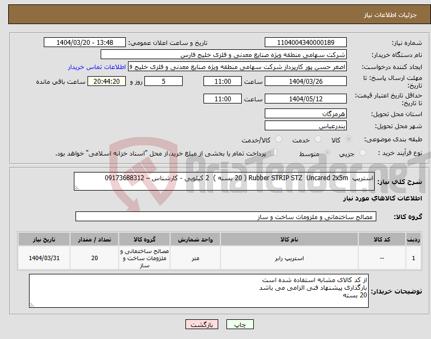Viewport: 431px width, 339px height.
Task: Click the announcement date field 1404/03/20 - 13:48
Action: (x=85, y=42)
